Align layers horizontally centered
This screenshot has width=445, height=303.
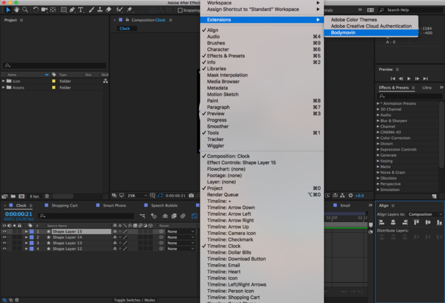(x=393, y=222)
